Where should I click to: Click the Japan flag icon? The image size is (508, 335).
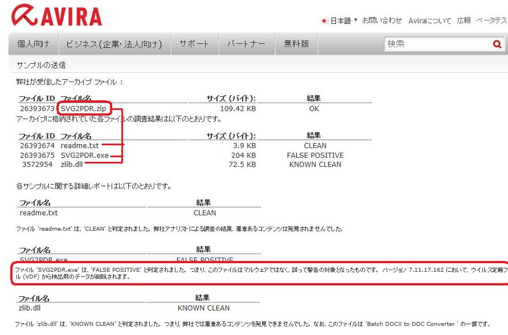click(x=323, y=21)
